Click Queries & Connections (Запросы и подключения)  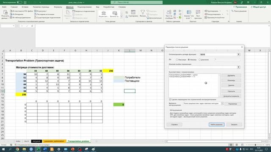pos(83,11)
